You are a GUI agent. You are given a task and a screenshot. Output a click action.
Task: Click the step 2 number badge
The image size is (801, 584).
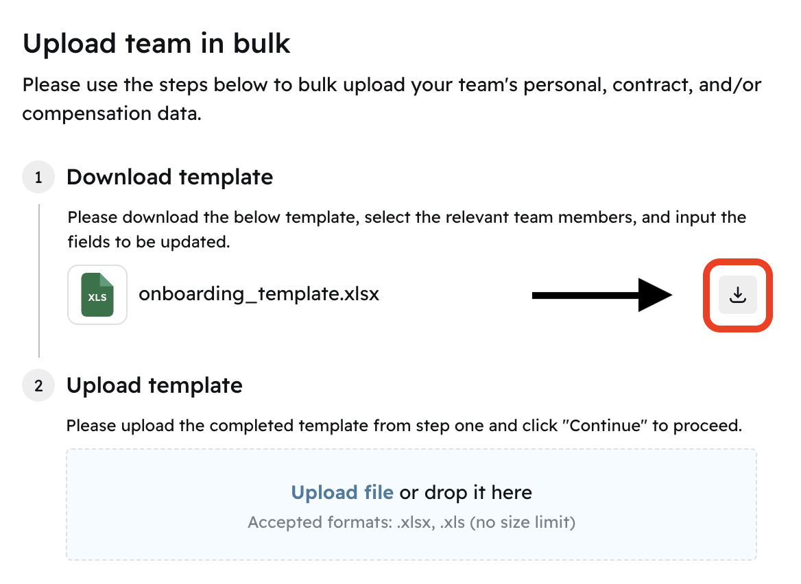pyautogui.click(x=38, y=386)
